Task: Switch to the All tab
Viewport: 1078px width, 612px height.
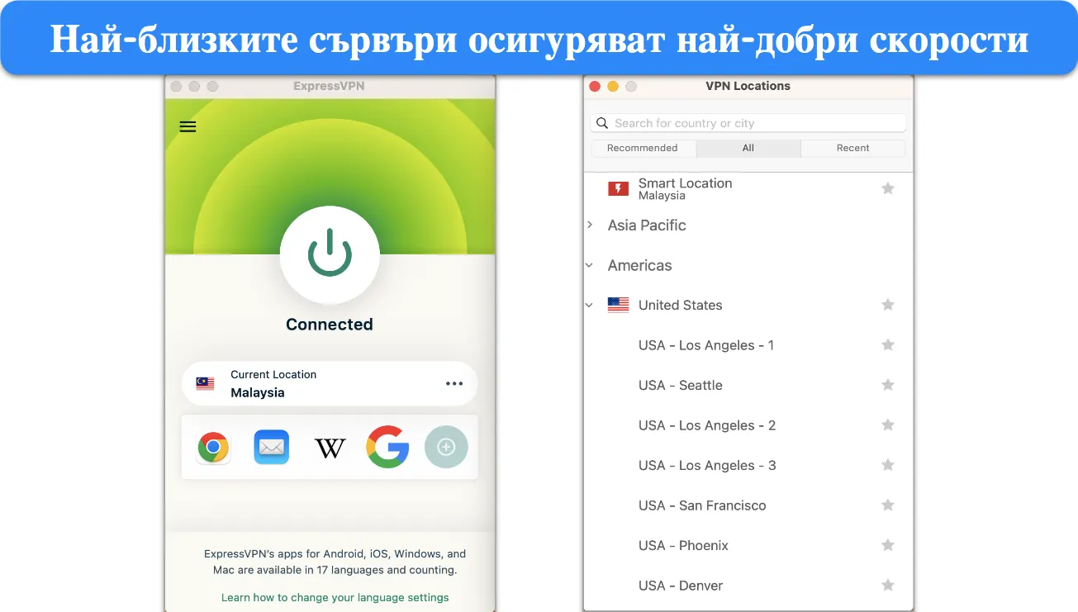Action: coord(748,148)
